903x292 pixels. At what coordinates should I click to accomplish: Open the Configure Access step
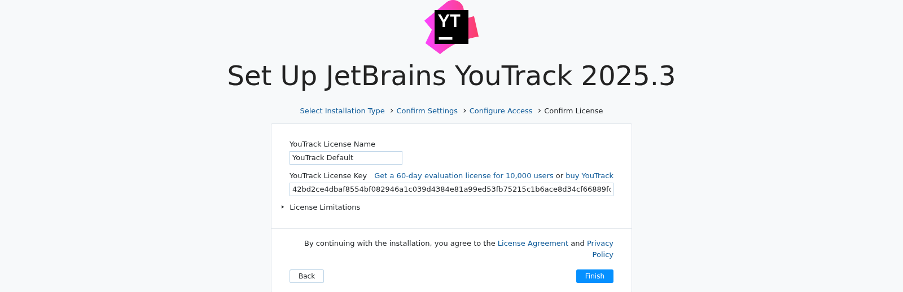pos(501,111)
